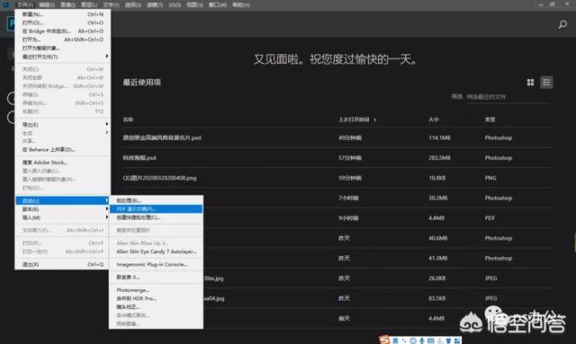This screenshot has width=576, height=344.
Task: Click the search magnifier icon at top right
Action: [x=562, y=24]
